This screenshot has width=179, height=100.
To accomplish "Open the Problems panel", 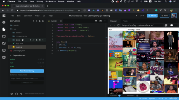I will 131,96.
